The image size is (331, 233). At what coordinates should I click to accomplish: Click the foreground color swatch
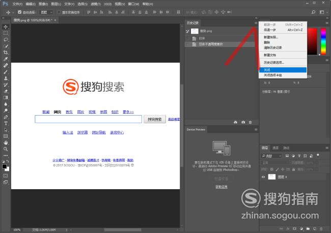coord(4,167)
